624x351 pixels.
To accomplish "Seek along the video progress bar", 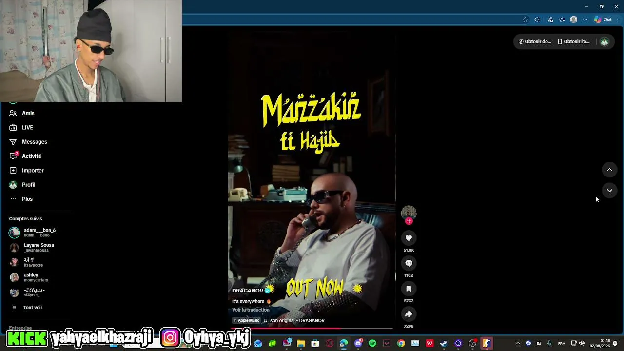I will coord(312,329).
